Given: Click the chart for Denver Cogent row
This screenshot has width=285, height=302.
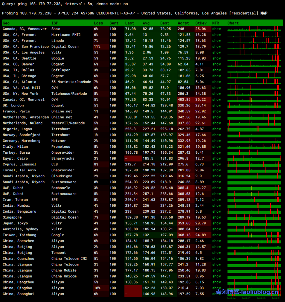Looking at the screenshot, I should (x=254, y=64).
